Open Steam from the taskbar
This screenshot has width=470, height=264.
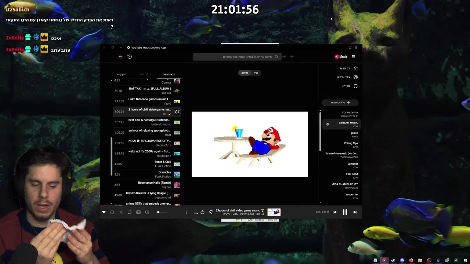(393, 260)
